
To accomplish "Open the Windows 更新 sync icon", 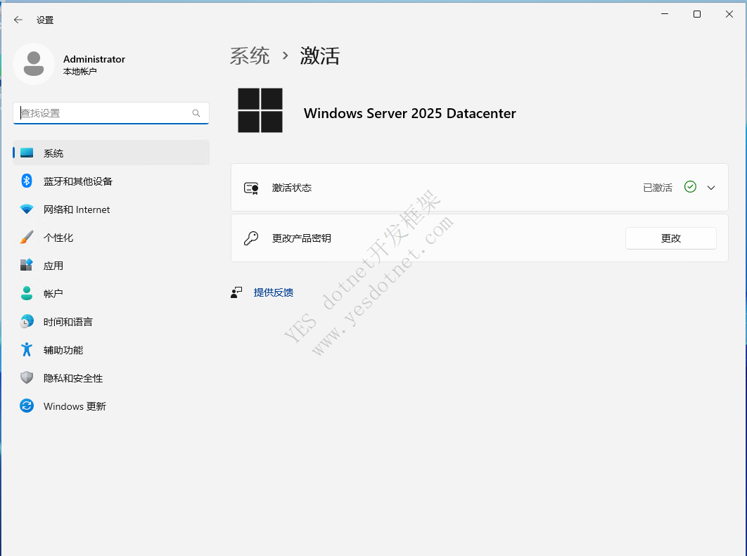I will click(27, 406).
